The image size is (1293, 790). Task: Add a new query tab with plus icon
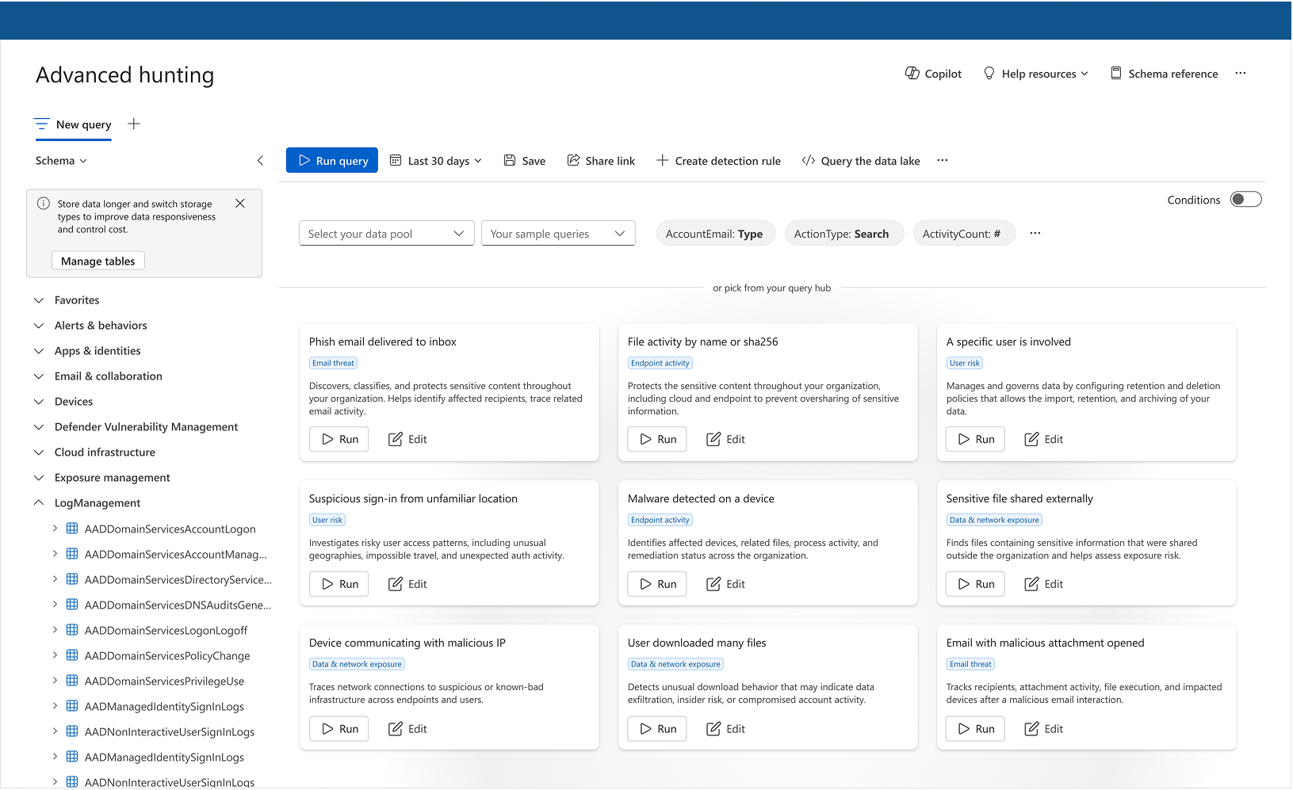click(x=134, y=124)
